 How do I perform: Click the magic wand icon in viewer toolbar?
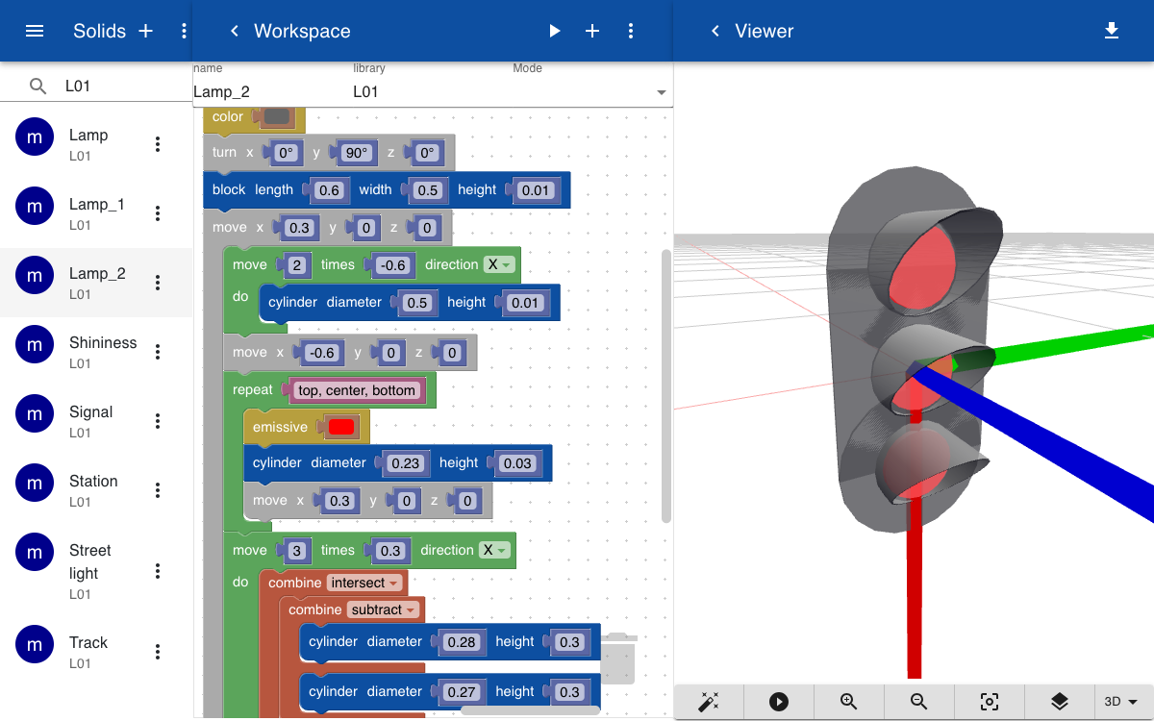(709, 702)
